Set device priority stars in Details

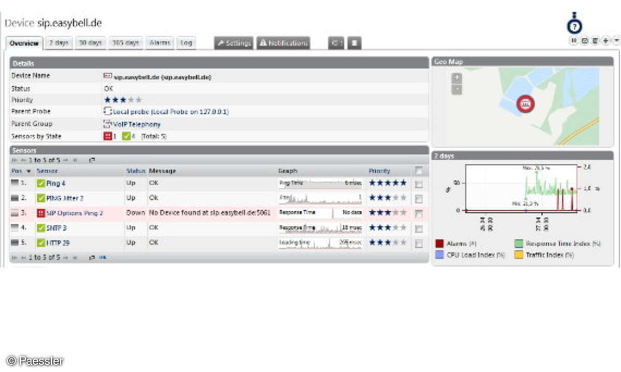click(x=123, y=100)
